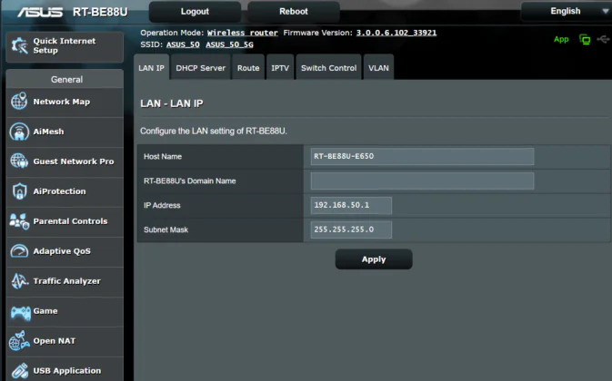
Task: Click the USB status icon in header
Action: tap(603, 39)
